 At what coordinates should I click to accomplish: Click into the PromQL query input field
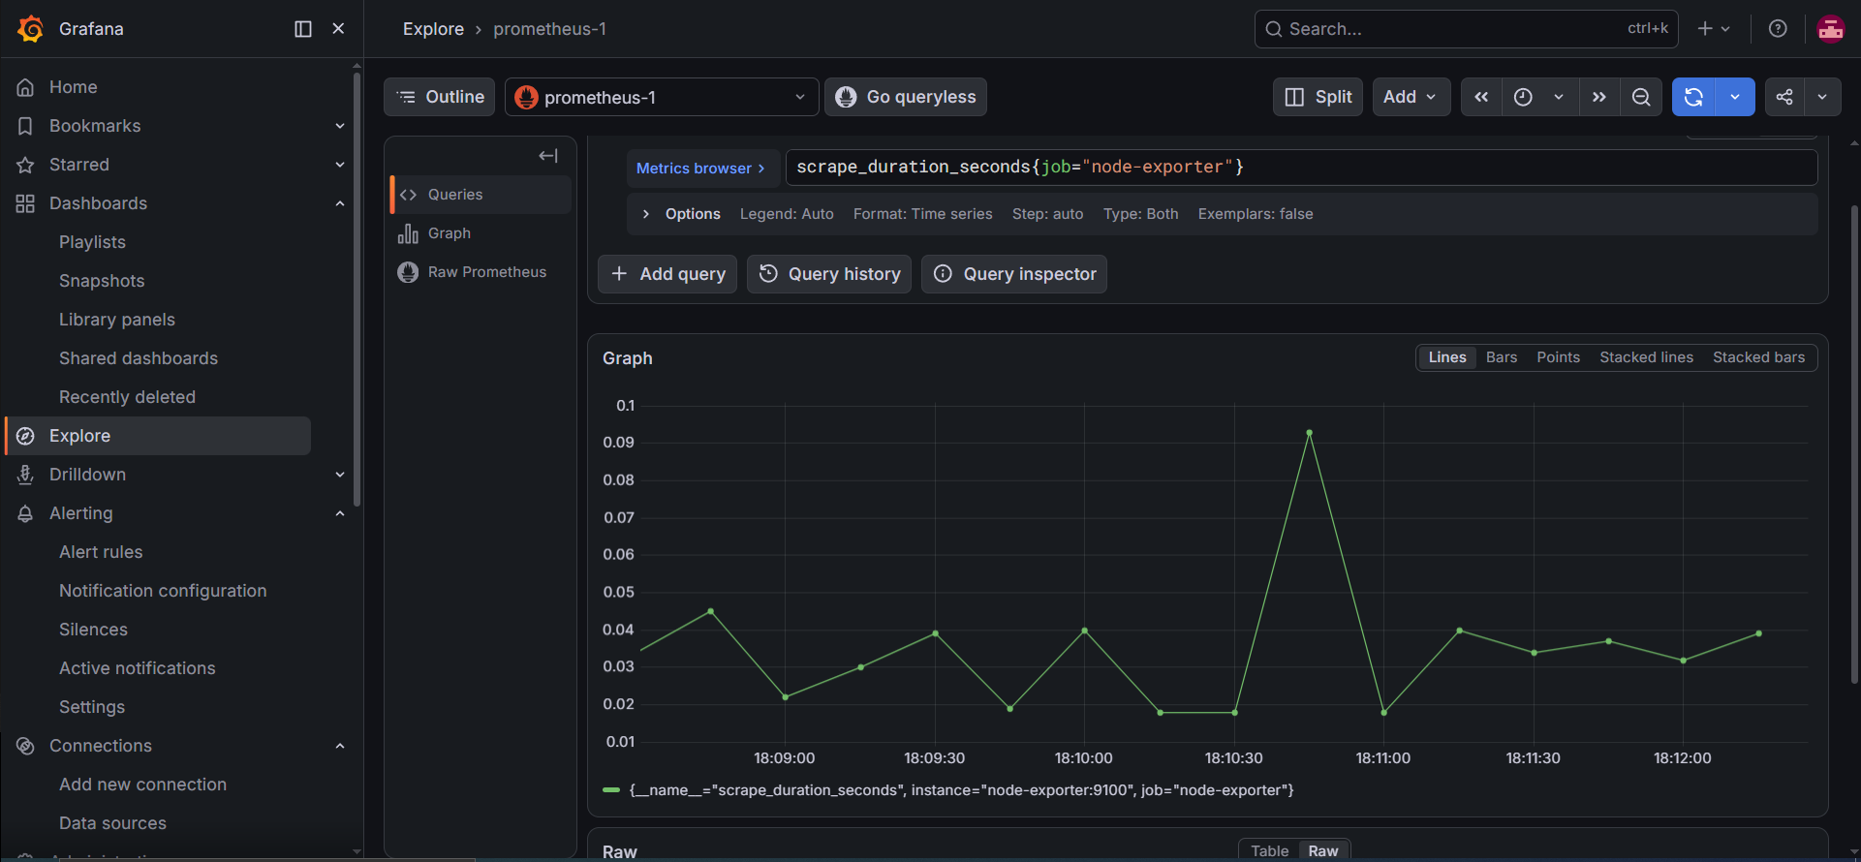click(x=1301, y=167)
